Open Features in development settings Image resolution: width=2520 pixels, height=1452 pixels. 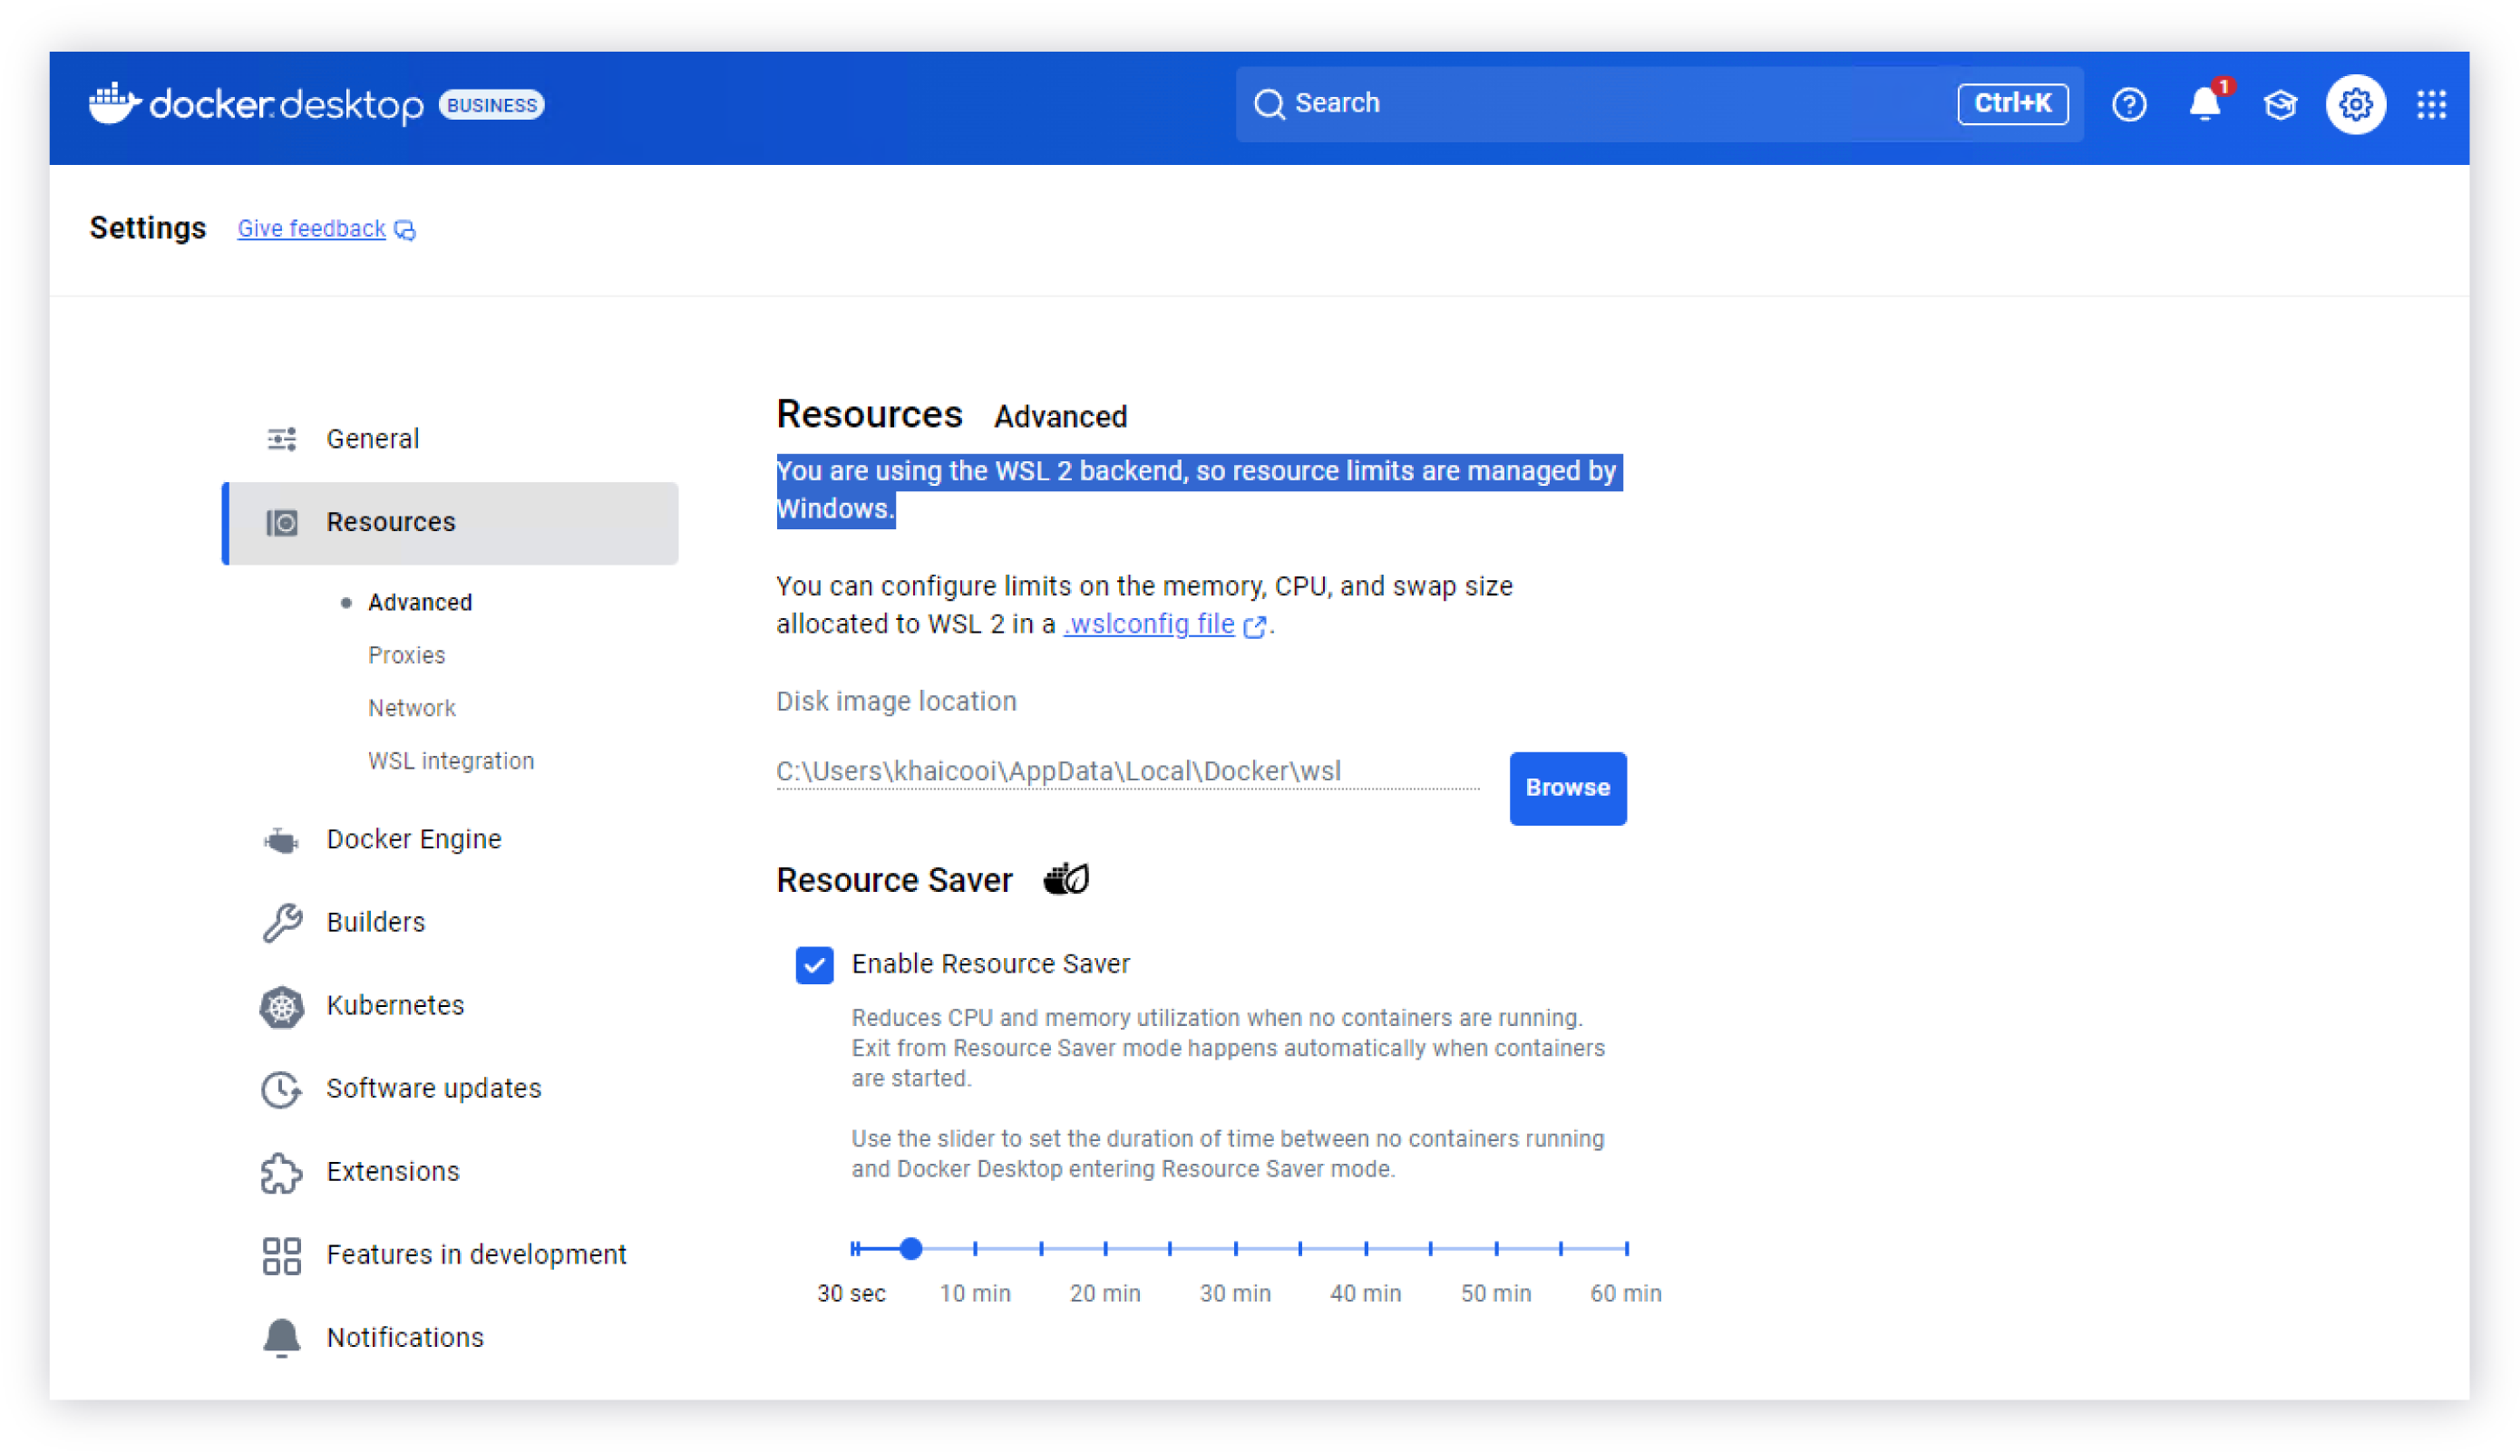450,1255
